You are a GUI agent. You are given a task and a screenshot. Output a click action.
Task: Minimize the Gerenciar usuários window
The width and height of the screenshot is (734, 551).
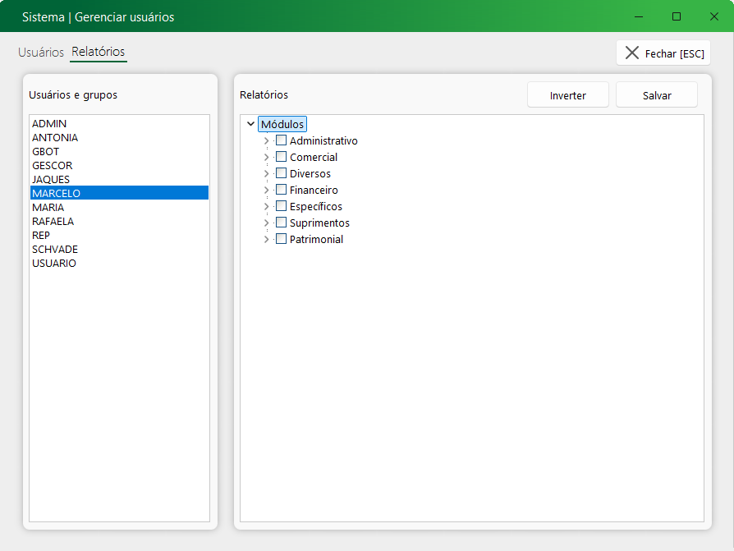(x=639, y=16)
